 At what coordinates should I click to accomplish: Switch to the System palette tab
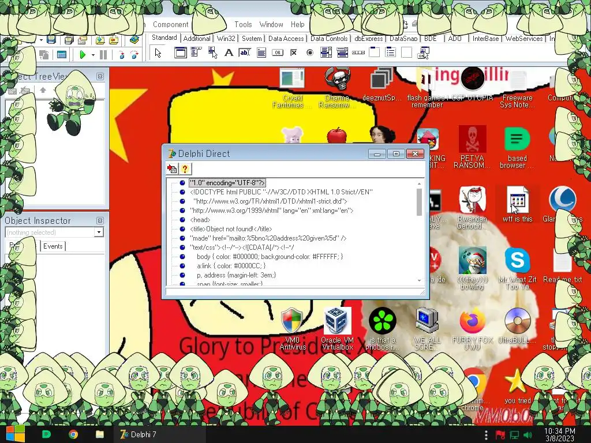(252, 39)
